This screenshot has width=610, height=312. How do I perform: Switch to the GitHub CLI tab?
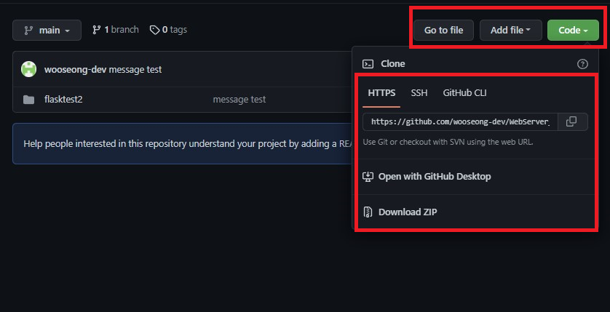tap(464, 93)
